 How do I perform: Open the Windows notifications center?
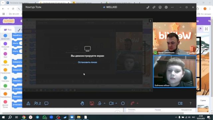tap(209, 117)
